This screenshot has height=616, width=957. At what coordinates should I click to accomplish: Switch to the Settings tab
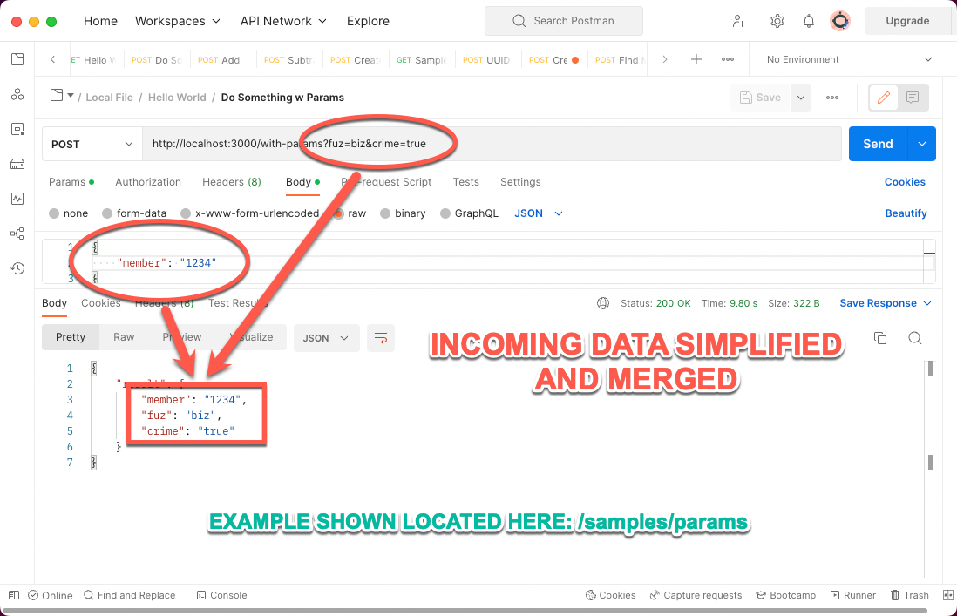[x=520, y=182]
